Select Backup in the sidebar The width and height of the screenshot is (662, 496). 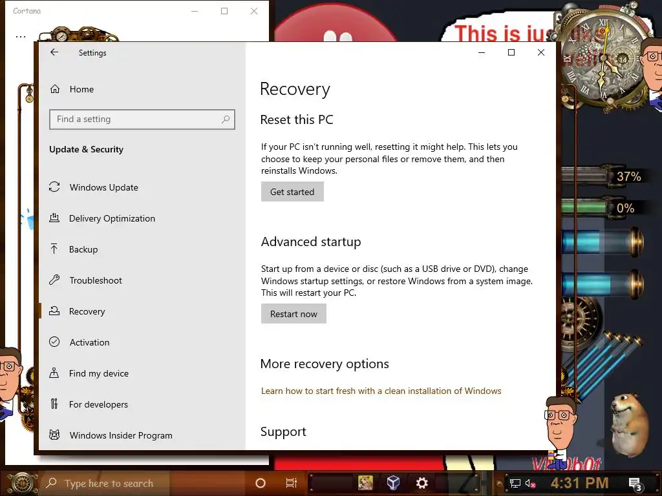(142, 249)
